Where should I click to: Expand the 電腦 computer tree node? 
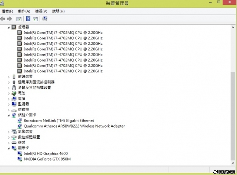tap(9, 99)
